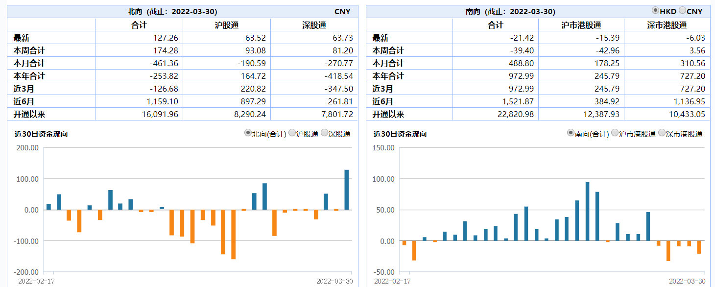
Task: Click the 2022-02-17 label under 北向 chart
Action: tap(37, 281)
